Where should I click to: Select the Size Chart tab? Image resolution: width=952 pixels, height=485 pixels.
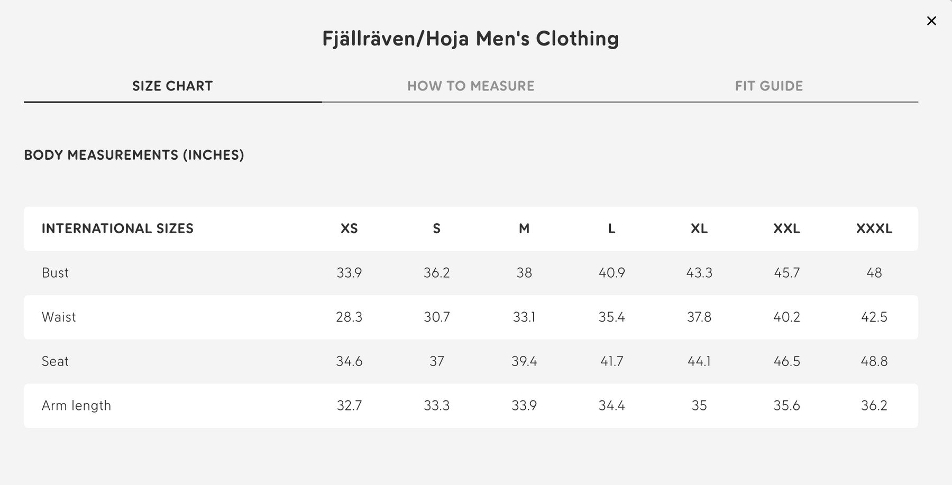click(172, 86)
